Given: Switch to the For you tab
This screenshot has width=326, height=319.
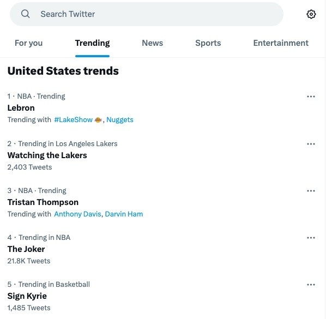Looking at the screenshot, I should click(x=29, y=43).
